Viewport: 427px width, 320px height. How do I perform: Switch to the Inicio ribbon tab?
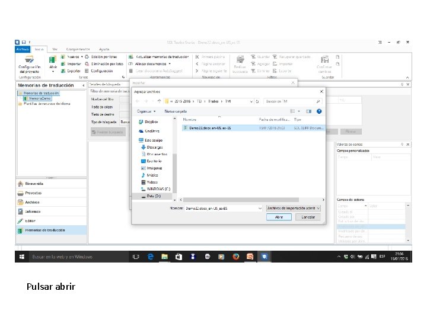coord(39,49)
